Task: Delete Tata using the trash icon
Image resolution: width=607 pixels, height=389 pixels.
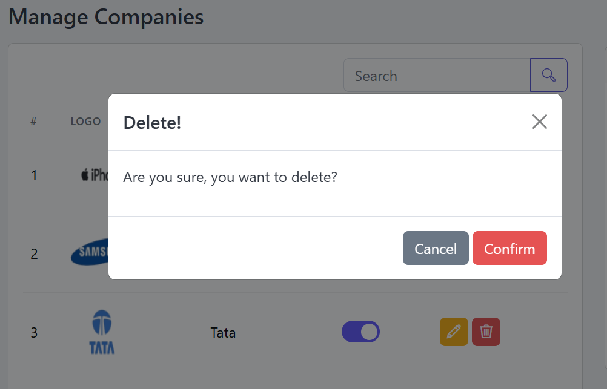Action: (x=486, y=332)
